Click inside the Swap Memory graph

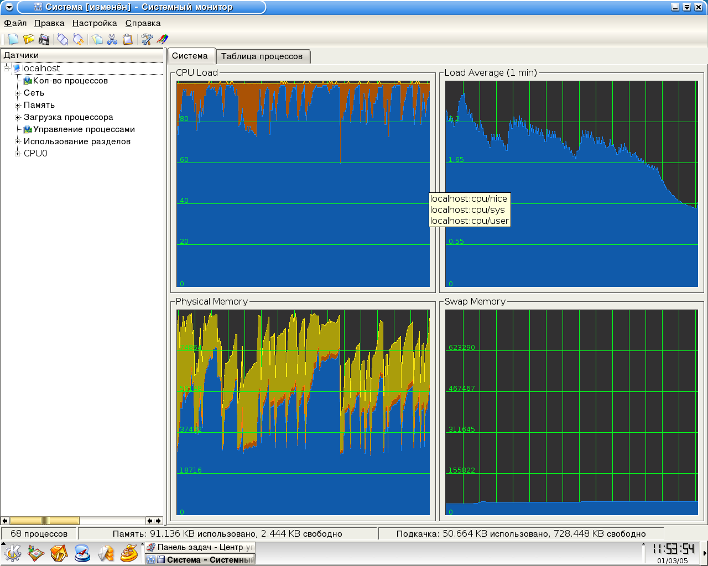click(x=572, y=412)
